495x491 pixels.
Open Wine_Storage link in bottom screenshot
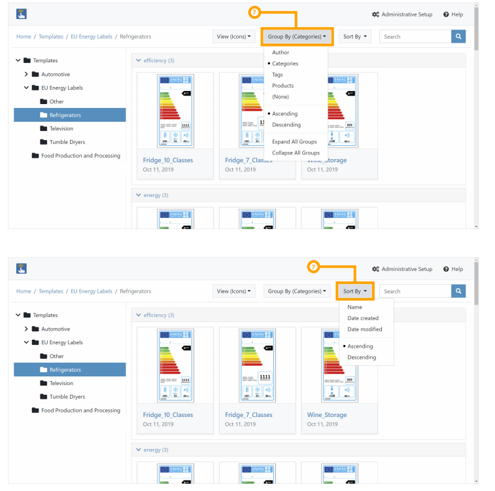tap(327, 415)
